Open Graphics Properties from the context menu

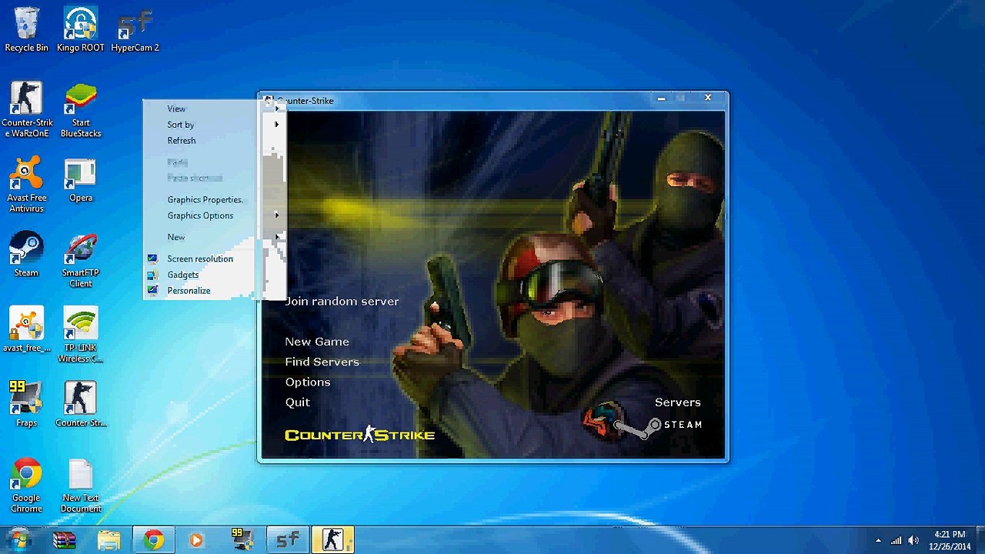click(214, 199)
